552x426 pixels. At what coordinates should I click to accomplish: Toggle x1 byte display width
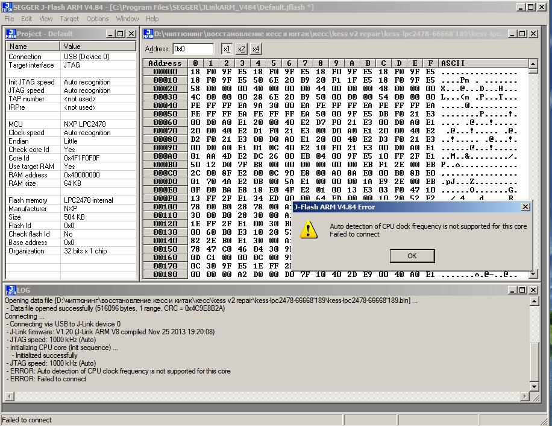coord(227,49)
